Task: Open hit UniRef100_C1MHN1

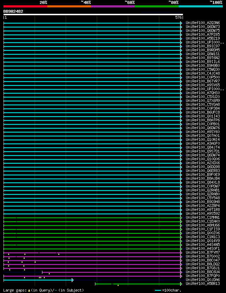Action: (x=203, y=218)
